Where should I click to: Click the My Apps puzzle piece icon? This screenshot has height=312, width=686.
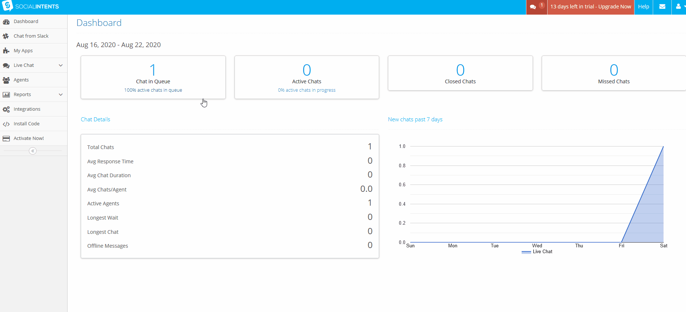6,51
